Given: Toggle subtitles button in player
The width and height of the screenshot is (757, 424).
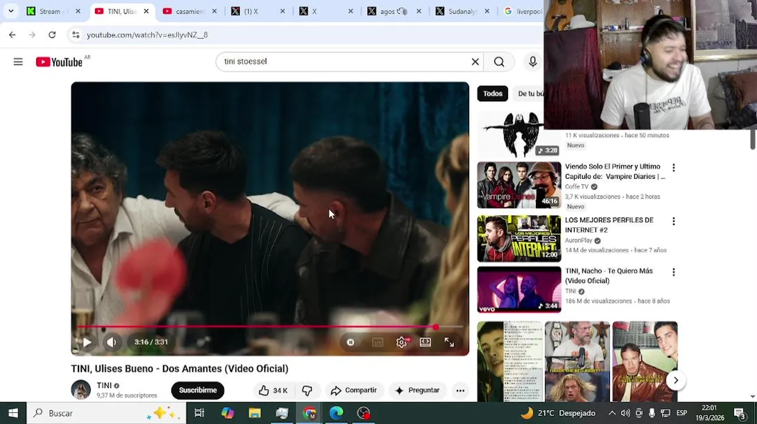Looking at the screenshot, I should (x=377, y=342).
